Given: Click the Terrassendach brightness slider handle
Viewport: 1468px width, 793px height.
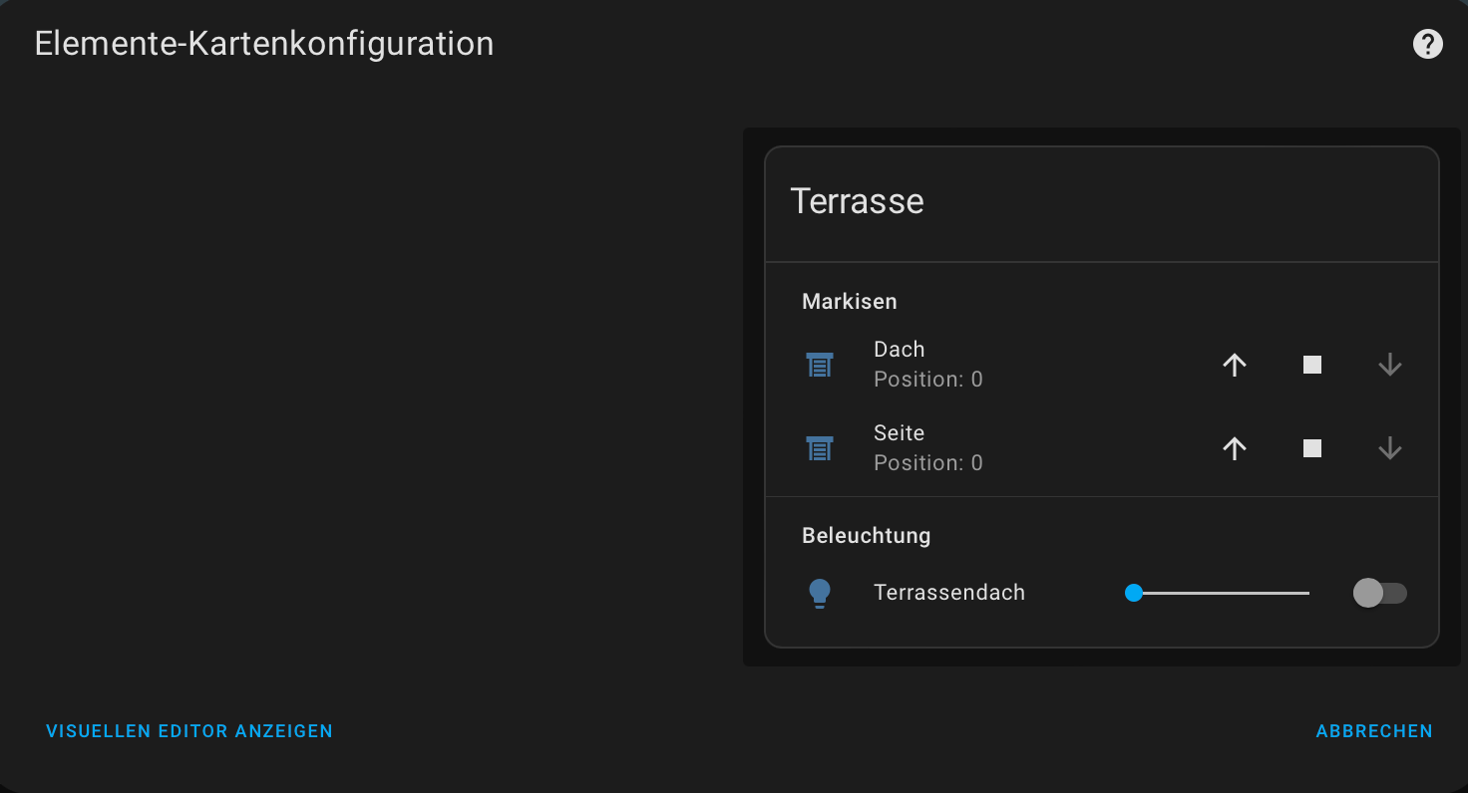Looking at the screenshot, I should pyautogui.click(x=1133, y=593).
